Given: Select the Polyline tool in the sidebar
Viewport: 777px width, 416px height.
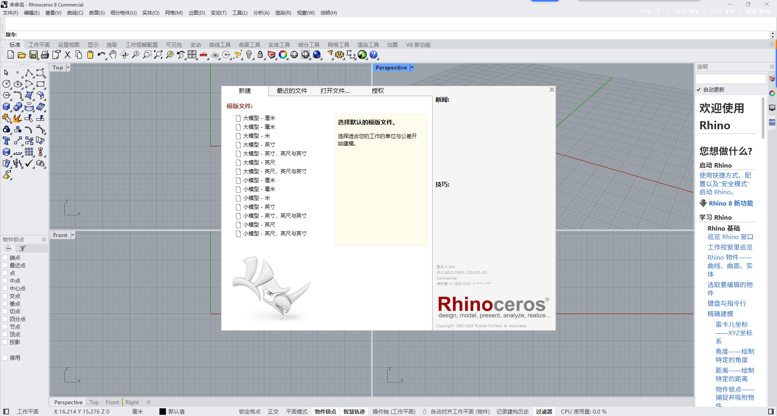Looking at the screenshot, I should 29,73.
